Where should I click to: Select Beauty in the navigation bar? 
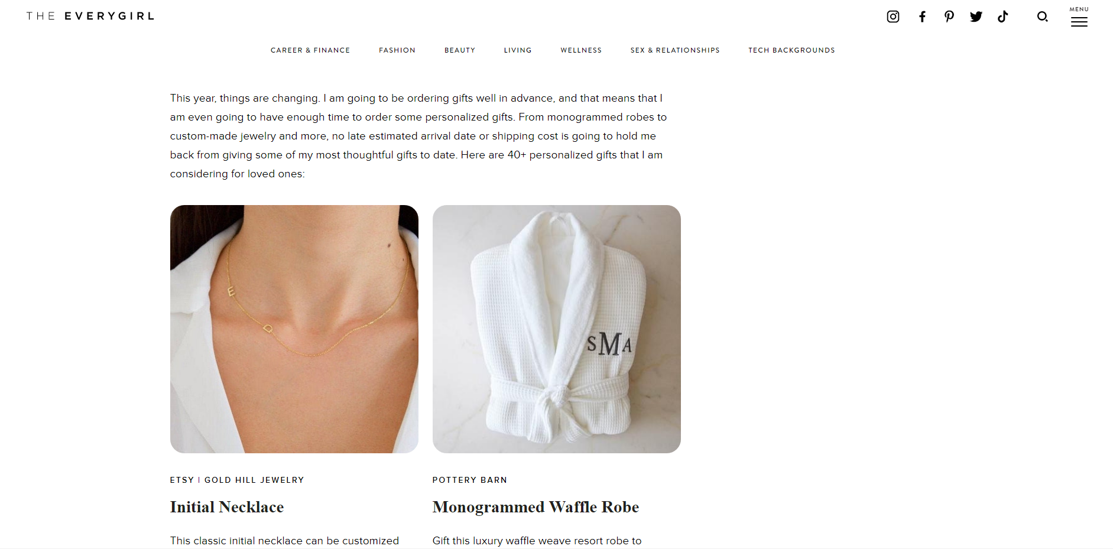pos(460,50)
